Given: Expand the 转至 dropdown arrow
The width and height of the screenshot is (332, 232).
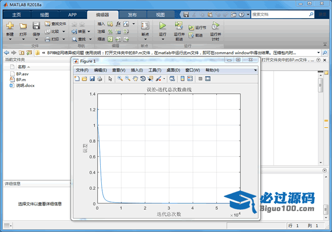Looking at the screenshot, I should tap(89, 32).
